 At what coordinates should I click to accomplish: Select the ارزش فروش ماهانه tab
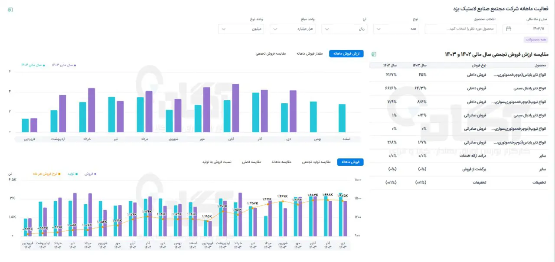click(346, 54)
